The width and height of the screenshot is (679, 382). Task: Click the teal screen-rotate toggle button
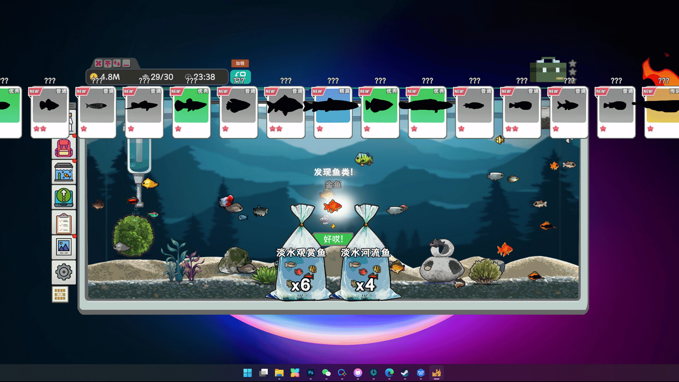pos(240,76)
